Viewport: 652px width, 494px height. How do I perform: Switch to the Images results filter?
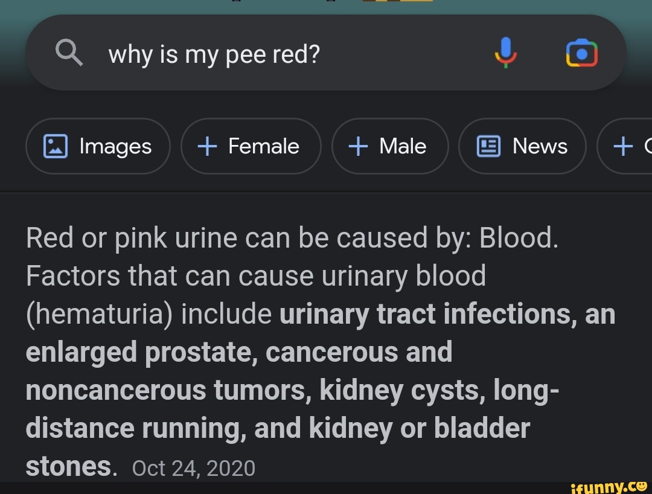pyautogui.click(x=98, y=146)
